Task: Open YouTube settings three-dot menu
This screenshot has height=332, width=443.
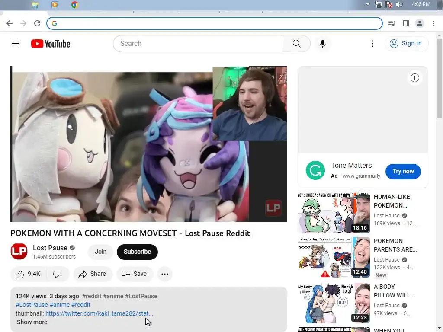Action: tap(372, 44)
